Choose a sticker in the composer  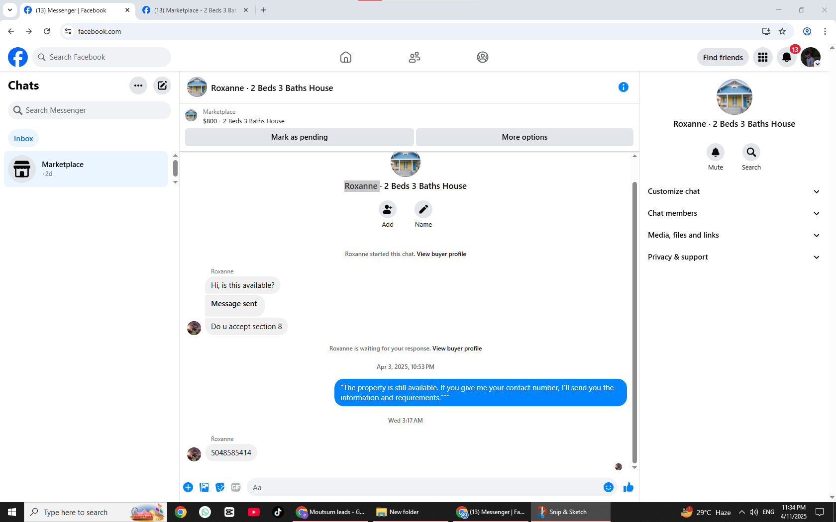[220, 487]
